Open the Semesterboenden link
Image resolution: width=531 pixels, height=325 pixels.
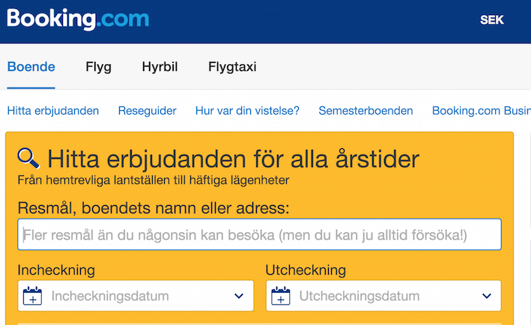pos(365,111)
